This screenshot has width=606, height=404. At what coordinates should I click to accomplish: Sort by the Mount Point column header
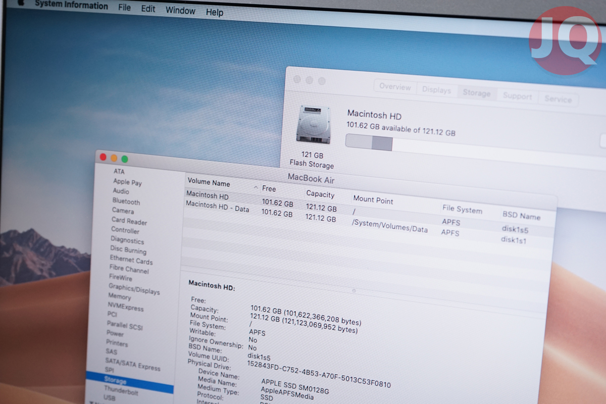click(373, 199)
